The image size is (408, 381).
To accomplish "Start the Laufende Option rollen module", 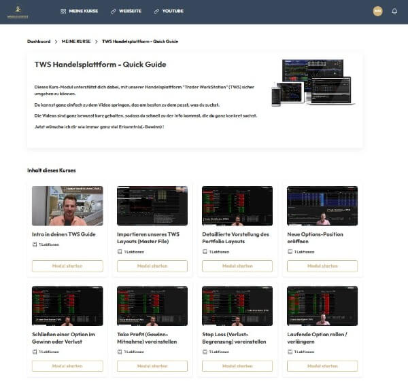I will 322,366.
